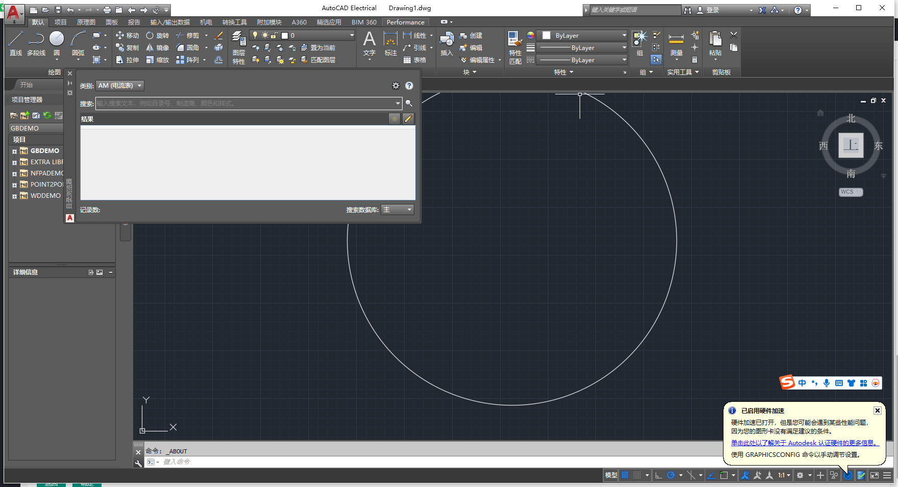Switch to the 项目 ribbon tab
Image resolution: width=898 pixels, height=487 pixels.
tap(61, 22)
